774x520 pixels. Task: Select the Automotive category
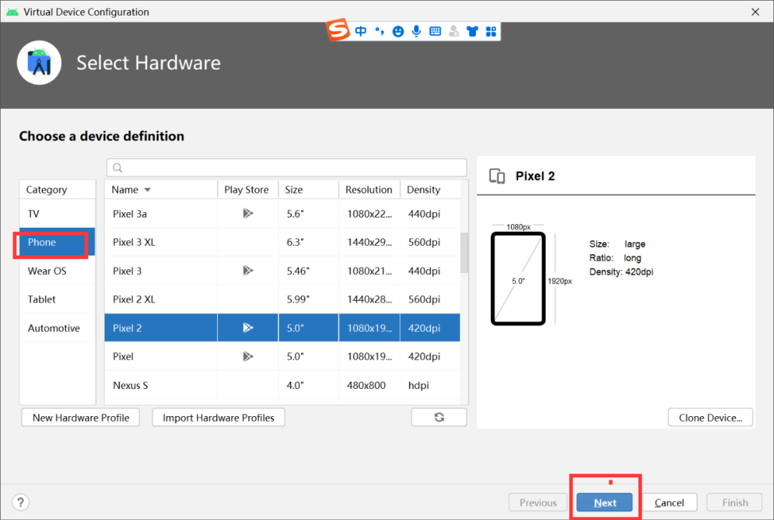57,328
